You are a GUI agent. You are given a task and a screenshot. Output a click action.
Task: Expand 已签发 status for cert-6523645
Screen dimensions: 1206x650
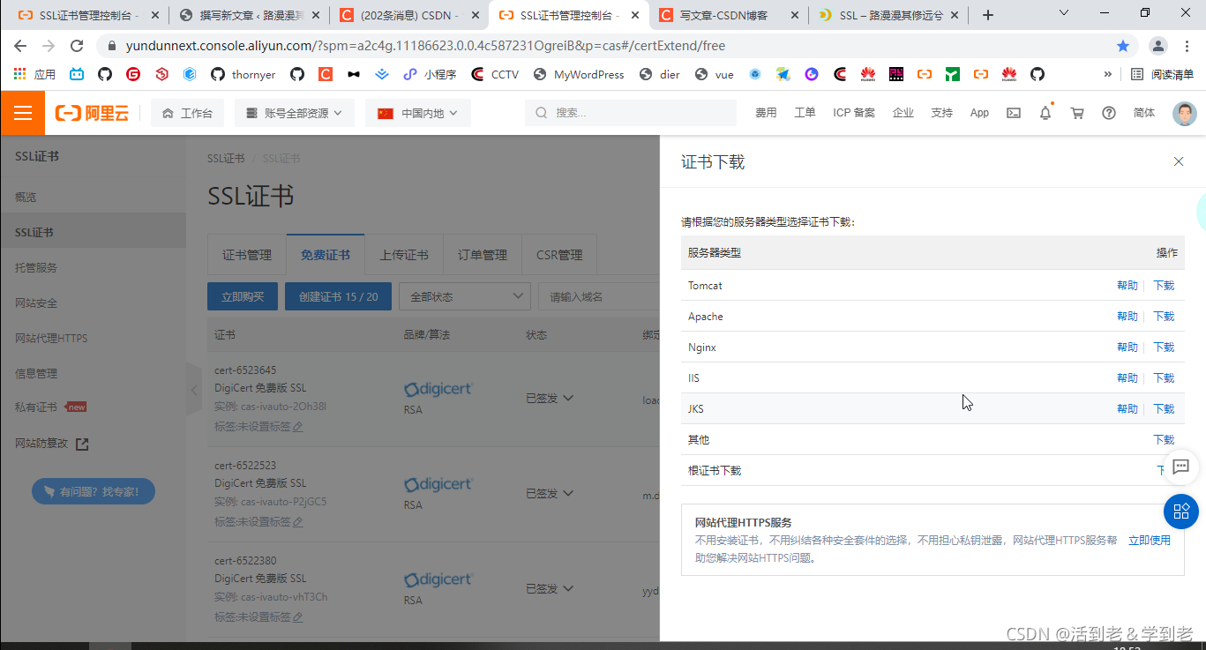coord(568,398)
